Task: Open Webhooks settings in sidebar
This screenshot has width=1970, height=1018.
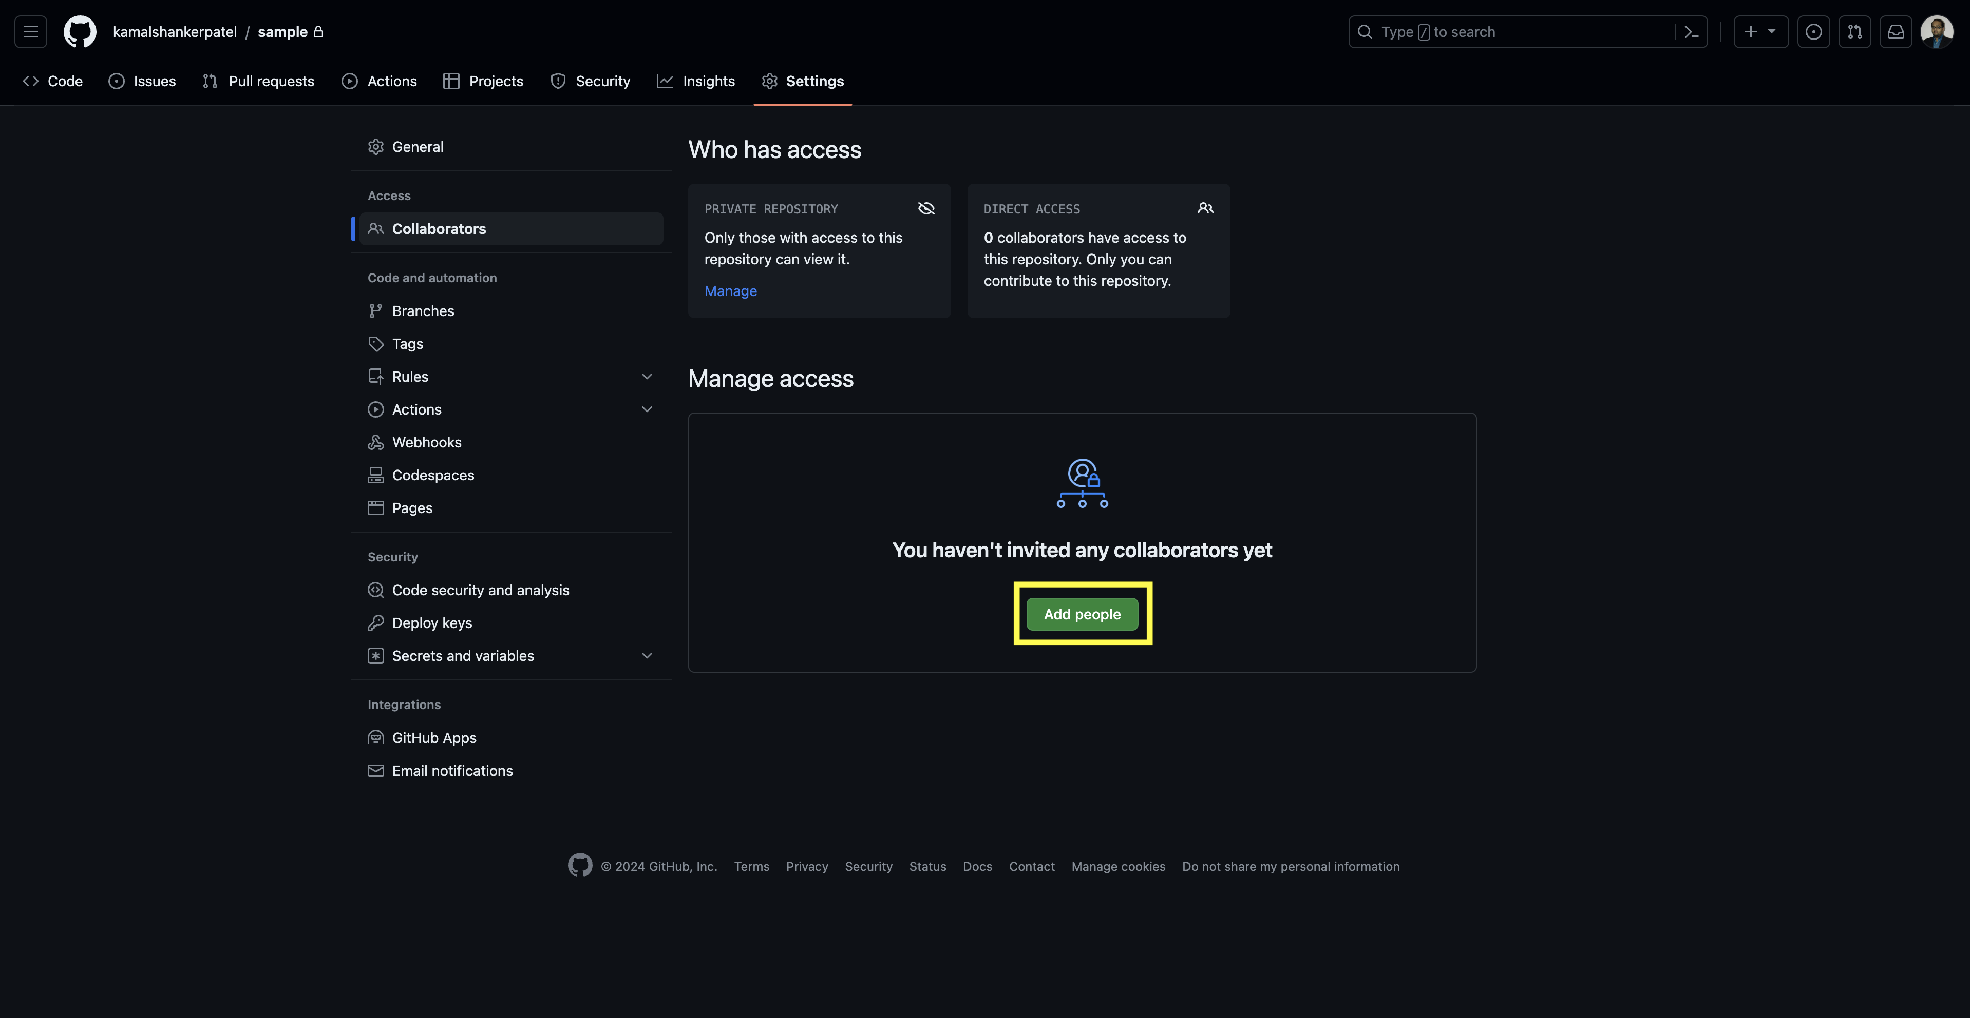Action: [426, 442]
